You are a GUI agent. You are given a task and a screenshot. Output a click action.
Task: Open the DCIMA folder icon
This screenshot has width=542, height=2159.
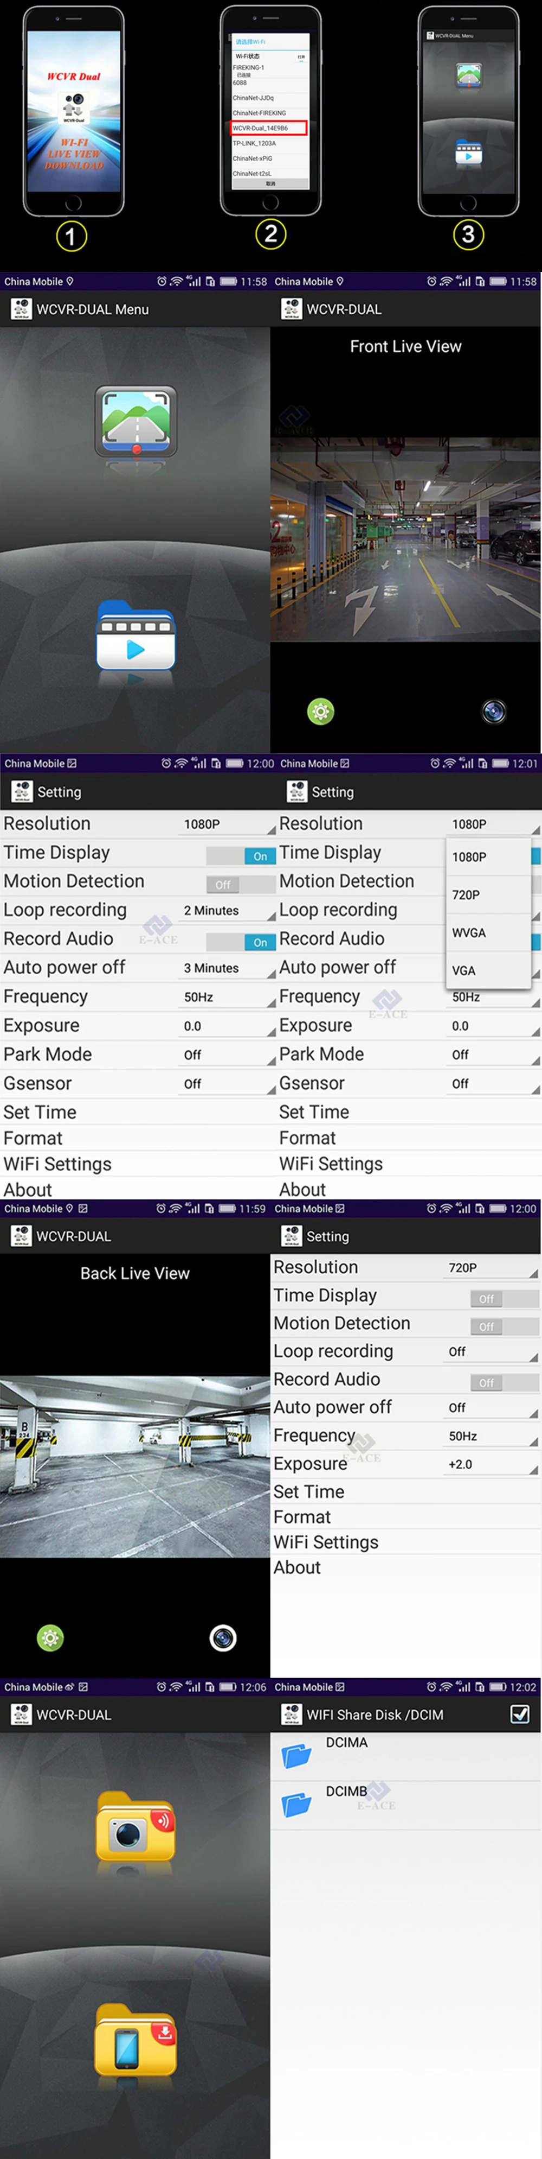coord(296,1756)
